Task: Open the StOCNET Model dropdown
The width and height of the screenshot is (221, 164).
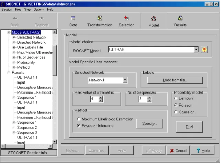Action: [x=196, y=50]
